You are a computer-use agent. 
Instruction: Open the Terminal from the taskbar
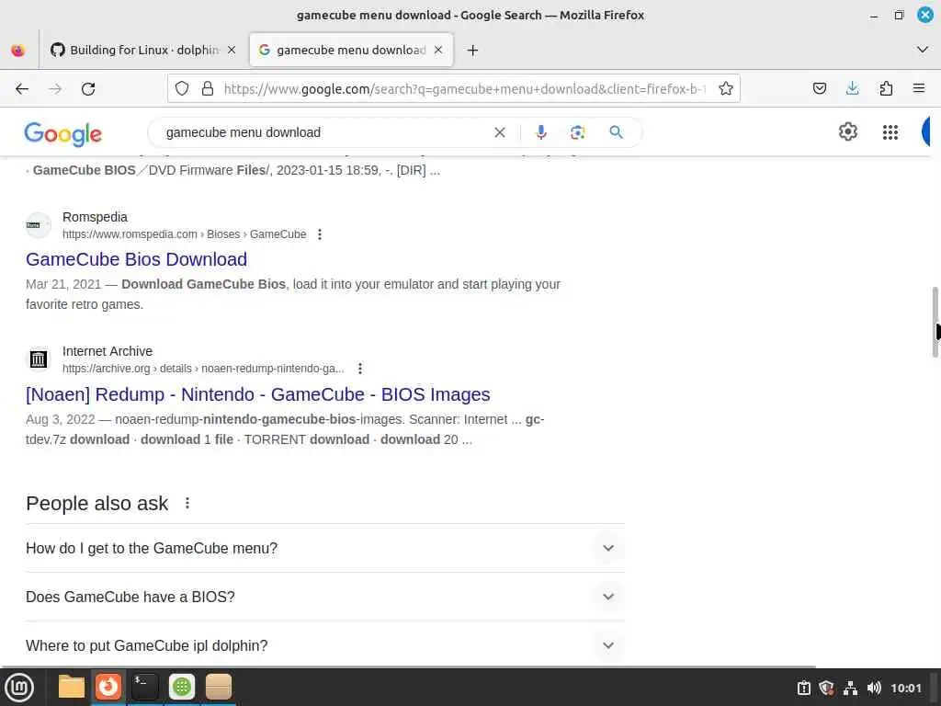(x=144, y=687)
